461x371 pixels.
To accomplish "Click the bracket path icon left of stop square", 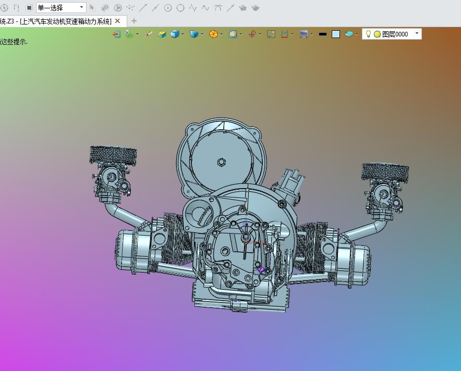I will (x=17, y=8).
